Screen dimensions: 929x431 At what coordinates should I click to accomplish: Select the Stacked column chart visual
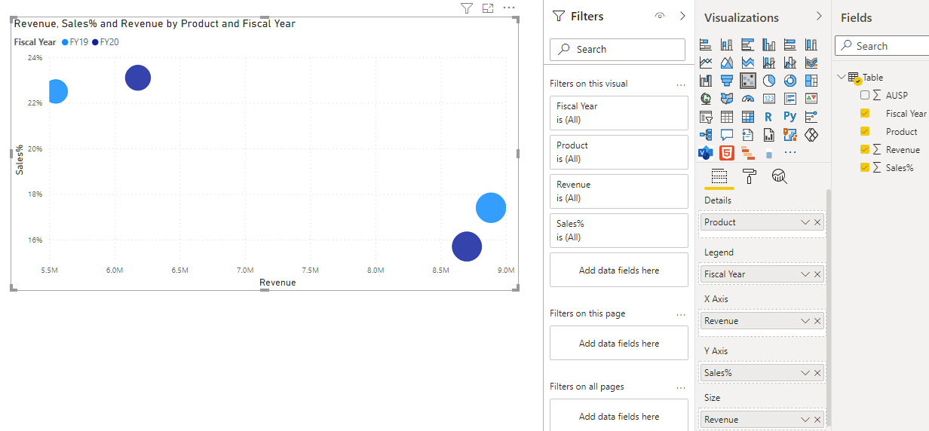click(727, 44)
